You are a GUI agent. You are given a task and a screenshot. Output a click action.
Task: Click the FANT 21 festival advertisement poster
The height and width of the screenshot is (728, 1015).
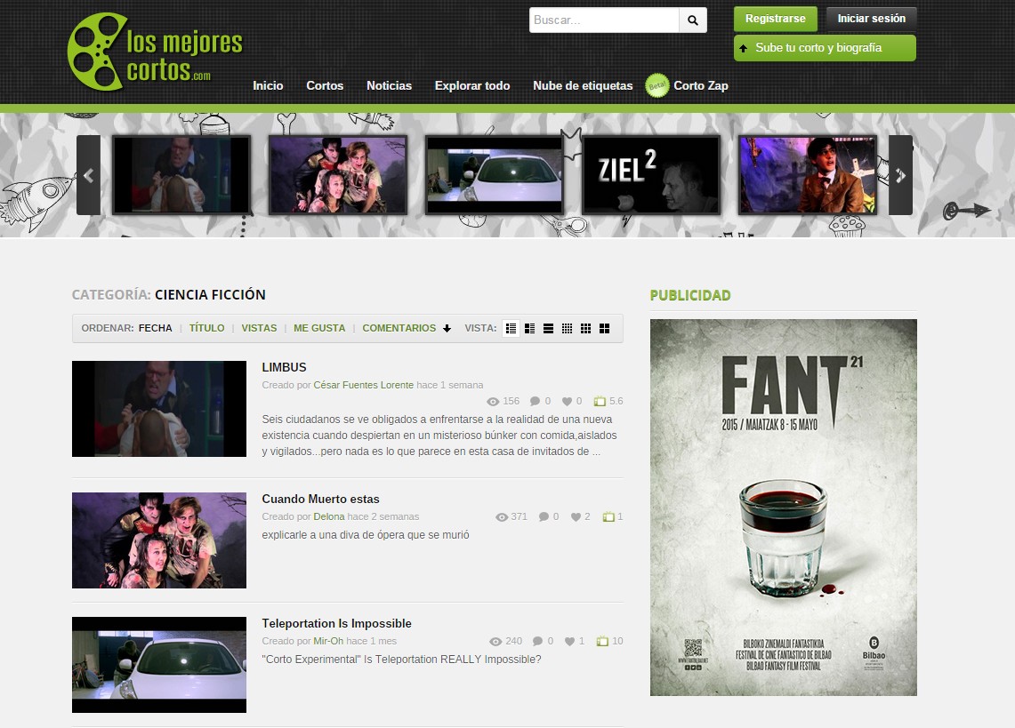(x=783, y=507)
